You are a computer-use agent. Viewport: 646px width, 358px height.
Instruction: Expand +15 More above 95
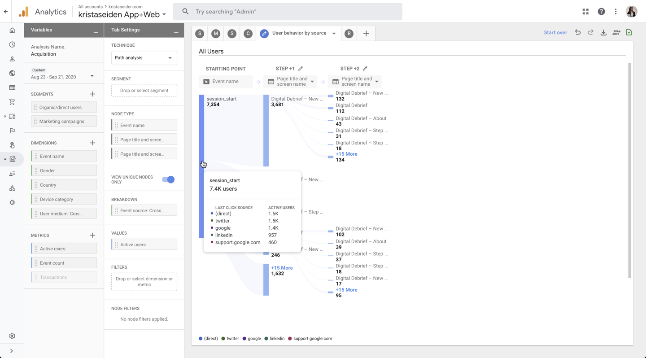pos(346,290)
